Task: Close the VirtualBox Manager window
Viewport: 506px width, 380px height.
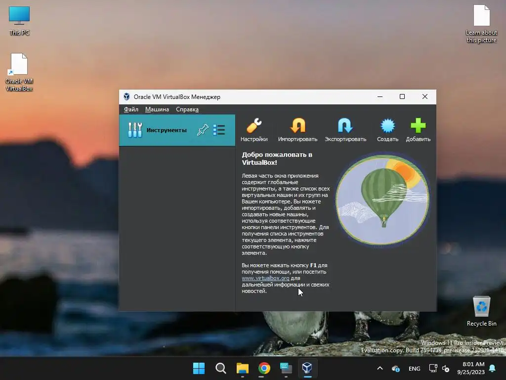Action: tap(424, 96)
